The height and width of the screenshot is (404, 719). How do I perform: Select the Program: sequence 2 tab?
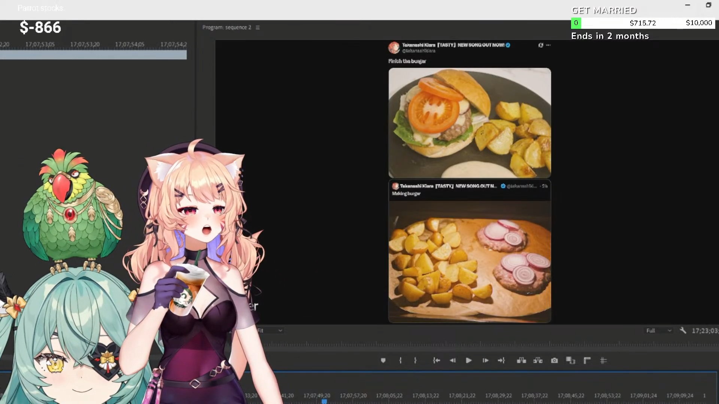click(227, 27)
